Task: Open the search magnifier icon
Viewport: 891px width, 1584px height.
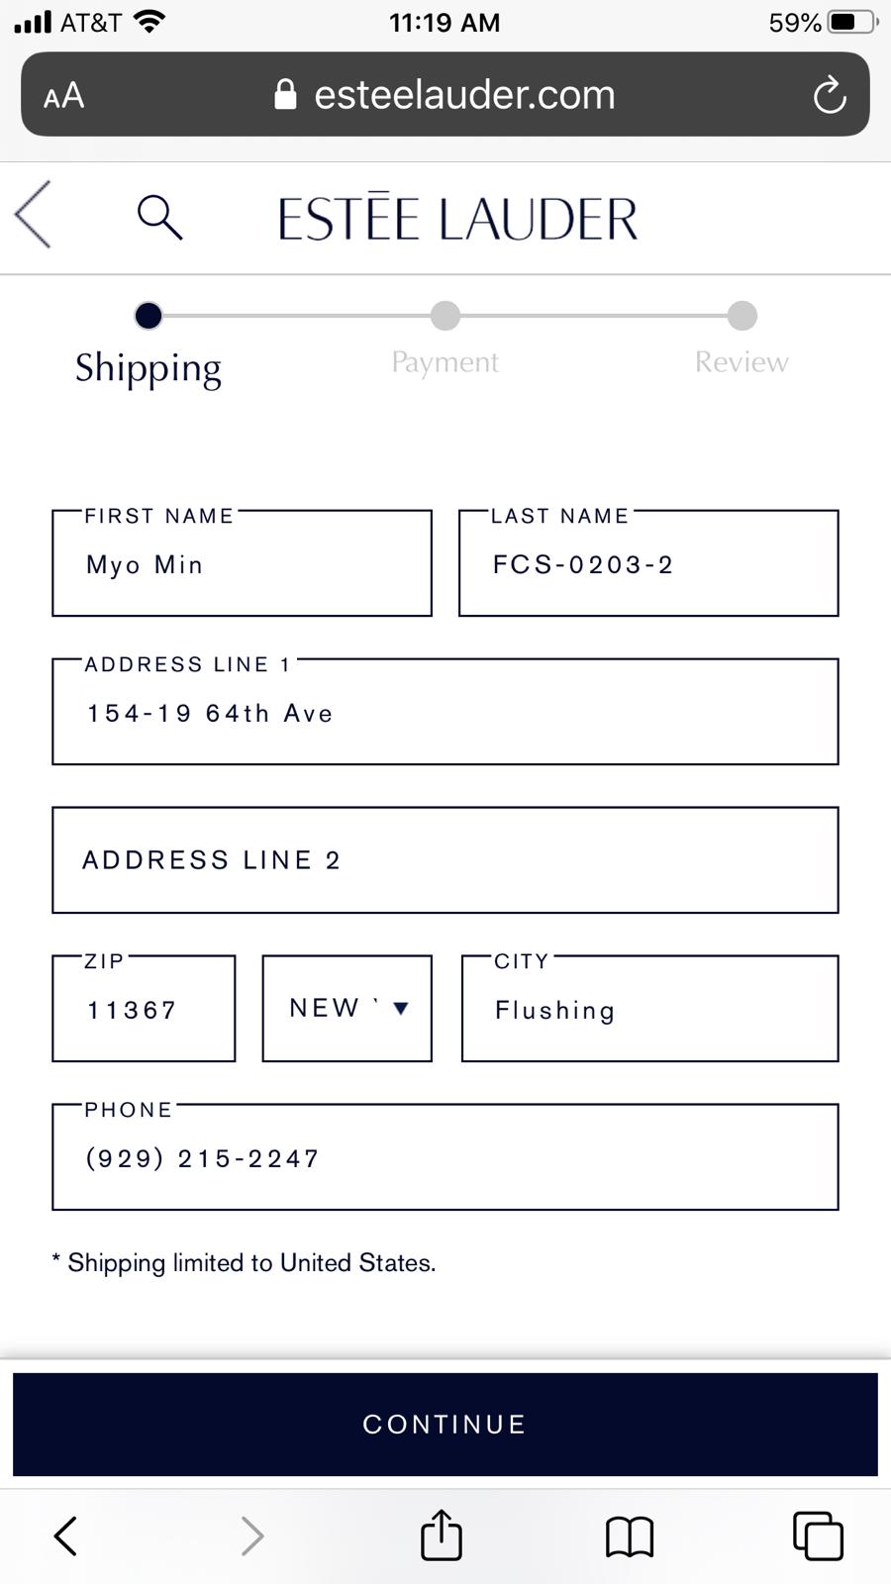Action: (159, 217)
